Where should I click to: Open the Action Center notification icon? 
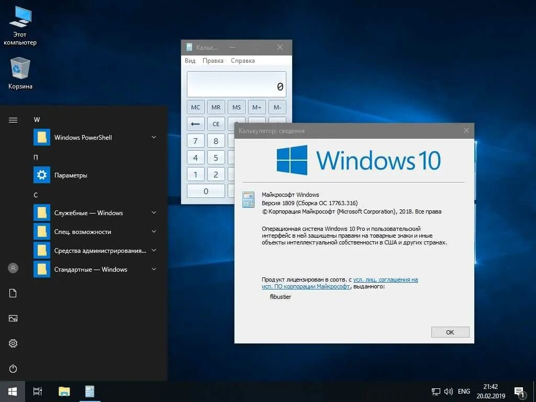(520, 391)
